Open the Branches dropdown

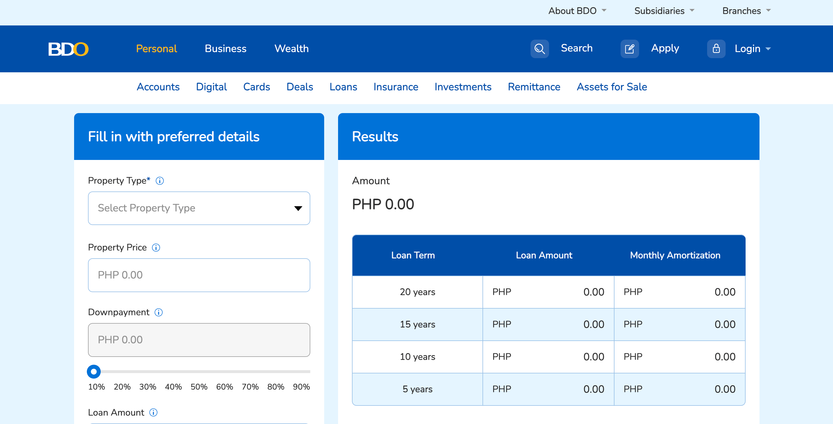[746, 11]
